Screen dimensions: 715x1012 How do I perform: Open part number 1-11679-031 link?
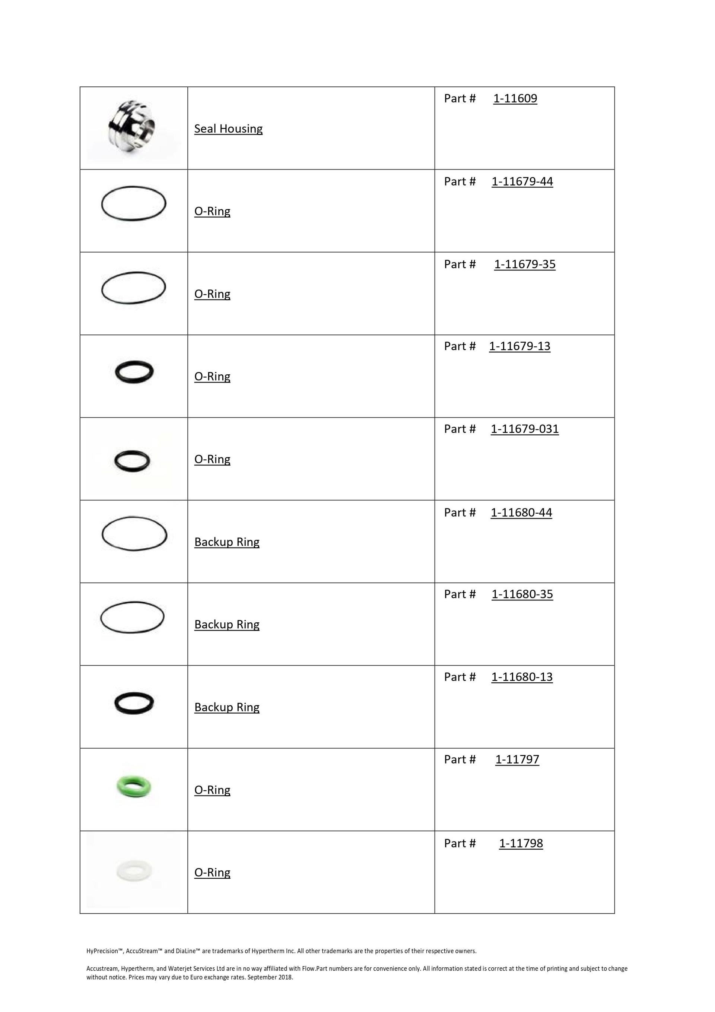[525, 429]
